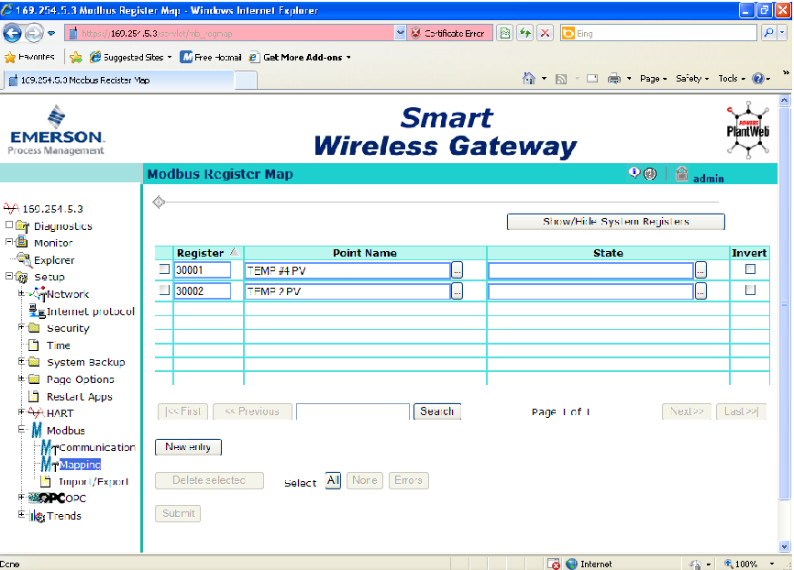The height and width of the screenshot is (570, 794).
Task: Click the PlantWeb logo
Action: (748, 130)
